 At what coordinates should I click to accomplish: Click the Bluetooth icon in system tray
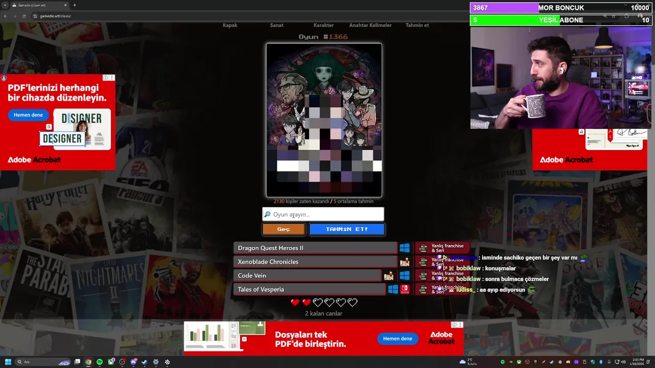601,362
